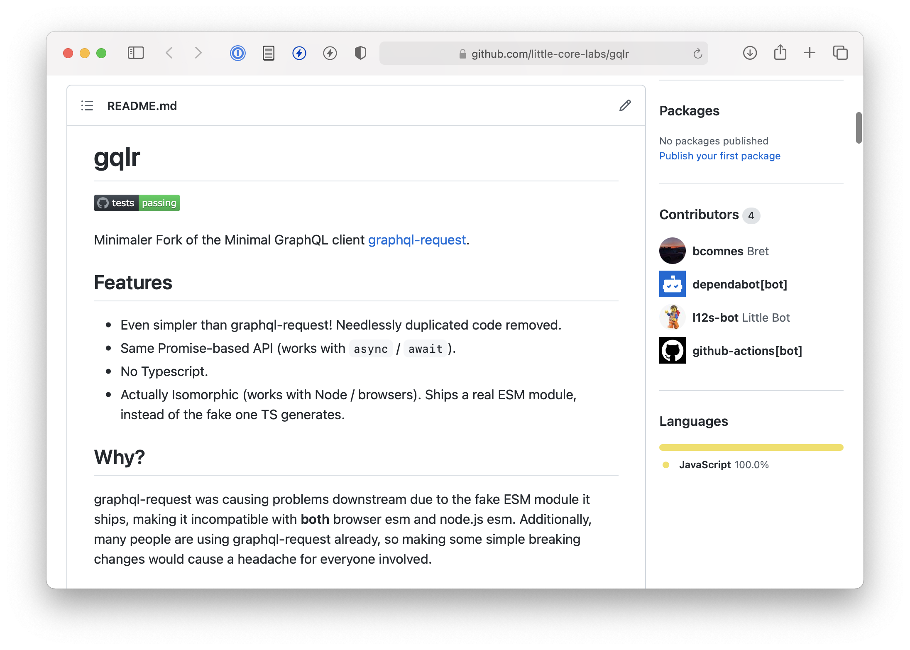Click the address bar with github.com/little-core-labs/gqlr
Screen dimensions: 910x650
[x=544, y=54]
